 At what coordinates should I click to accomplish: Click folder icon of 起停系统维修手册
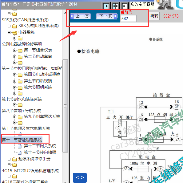click(14, 159)
